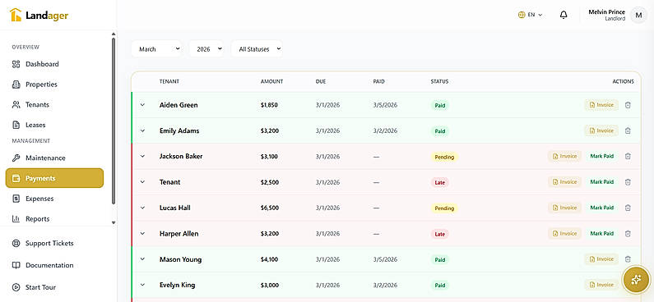Click the Properties building icon in sidebar
The image size is (654, 302).
click(16, 85)
